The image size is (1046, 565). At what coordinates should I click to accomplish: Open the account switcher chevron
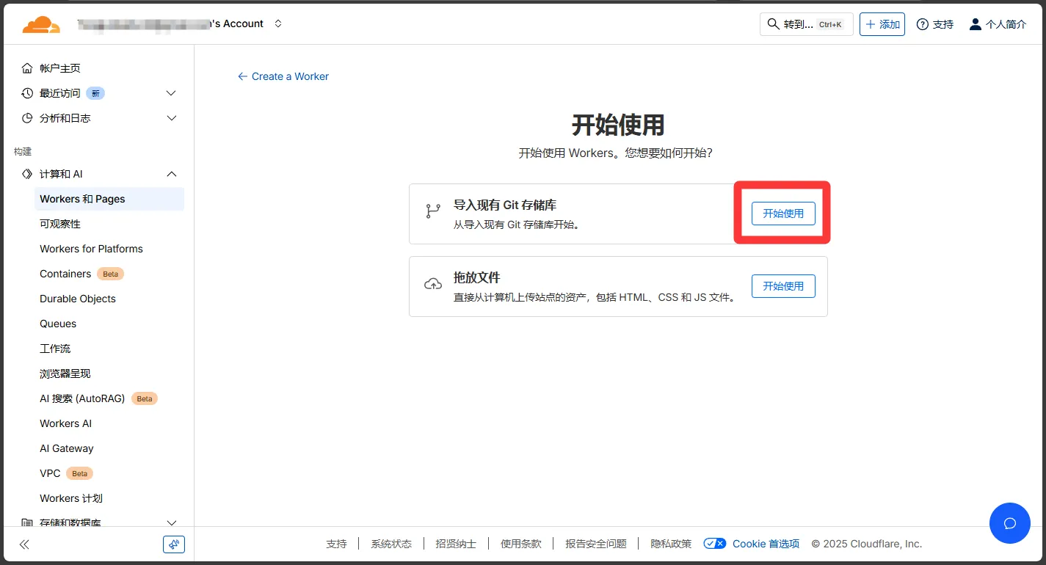coord(278,23)
